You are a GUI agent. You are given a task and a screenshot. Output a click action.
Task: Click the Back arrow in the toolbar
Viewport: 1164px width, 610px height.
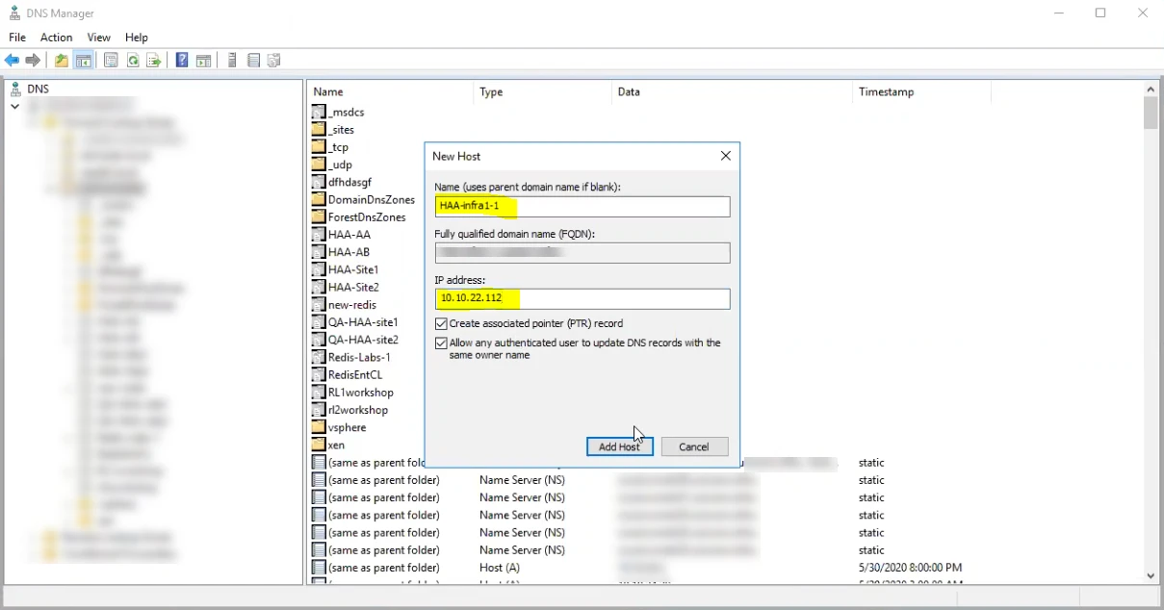12,61
